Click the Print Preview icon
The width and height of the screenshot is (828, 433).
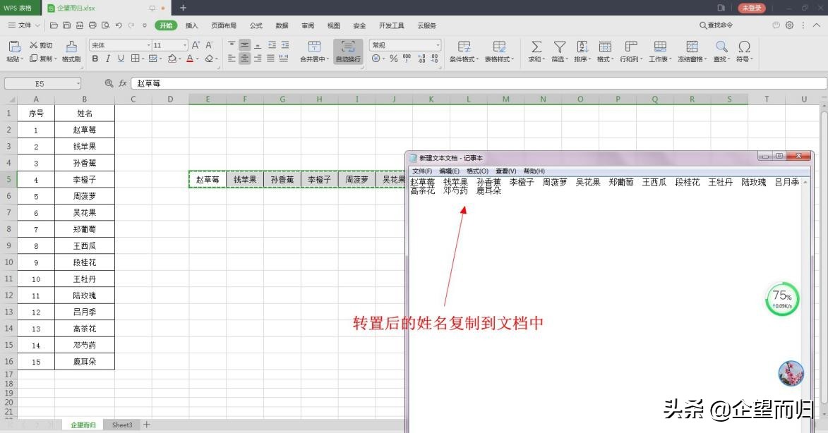pos(106,25)
